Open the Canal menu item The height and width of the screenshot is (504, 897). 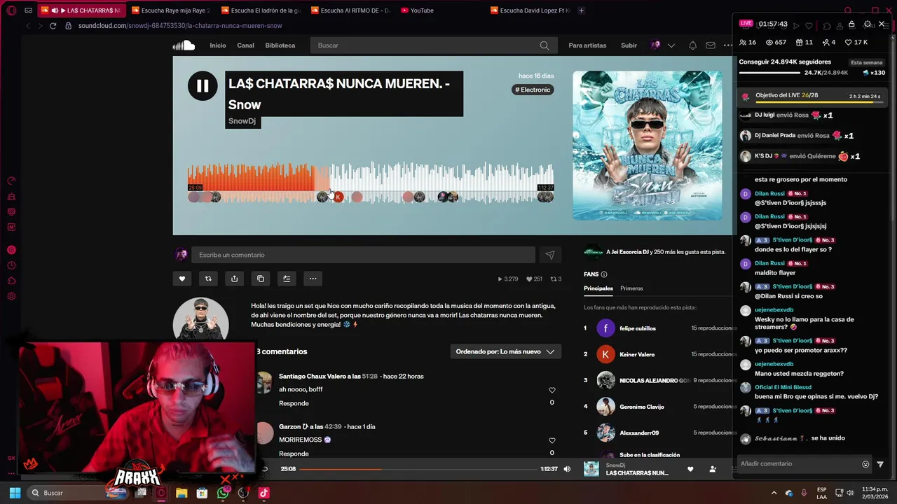pyautogui.click(x=245, y=45)
